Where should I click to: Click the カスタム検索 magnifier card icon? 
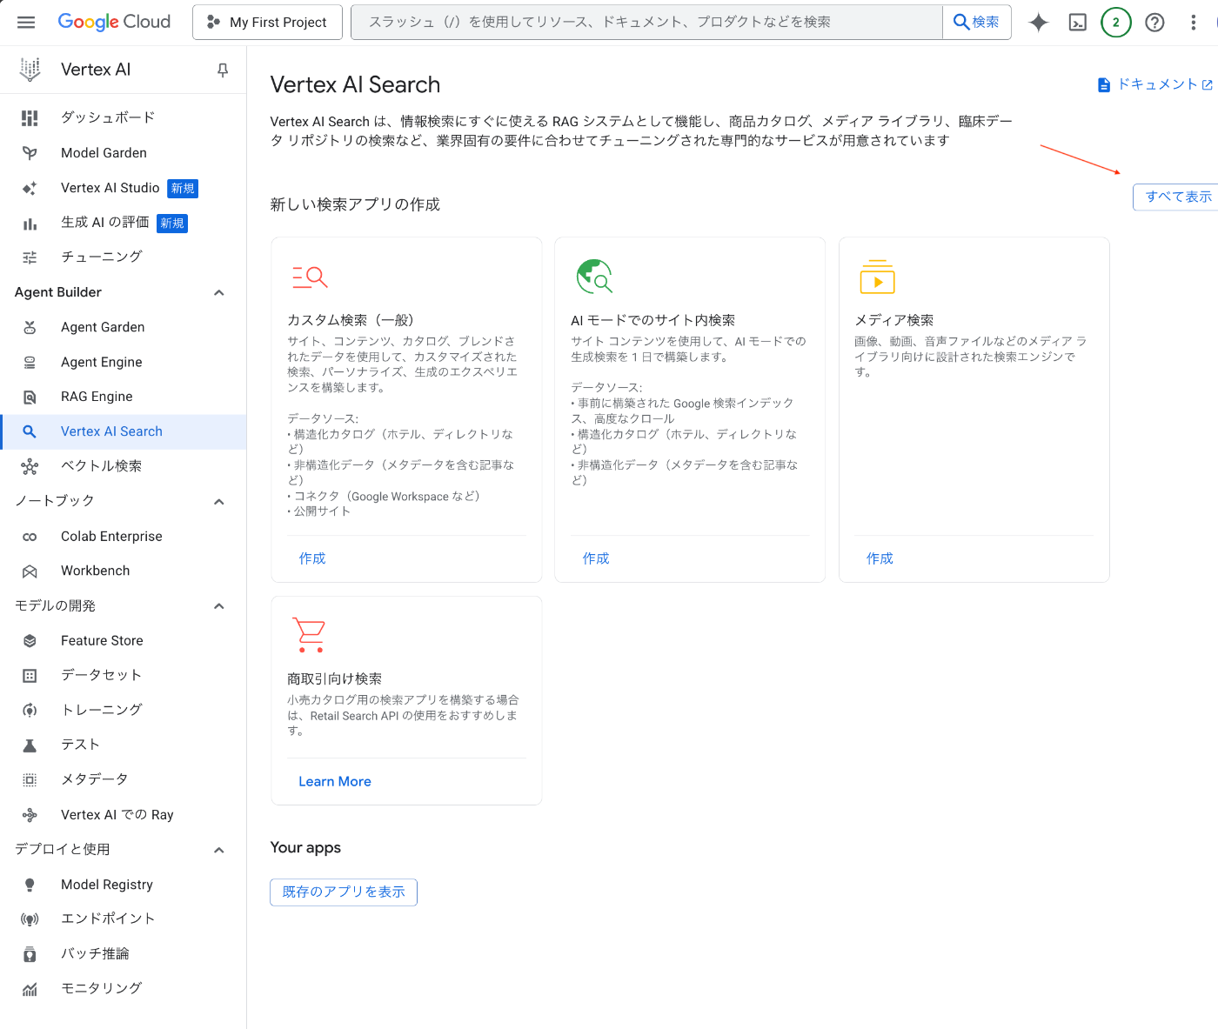coord(310,277)
